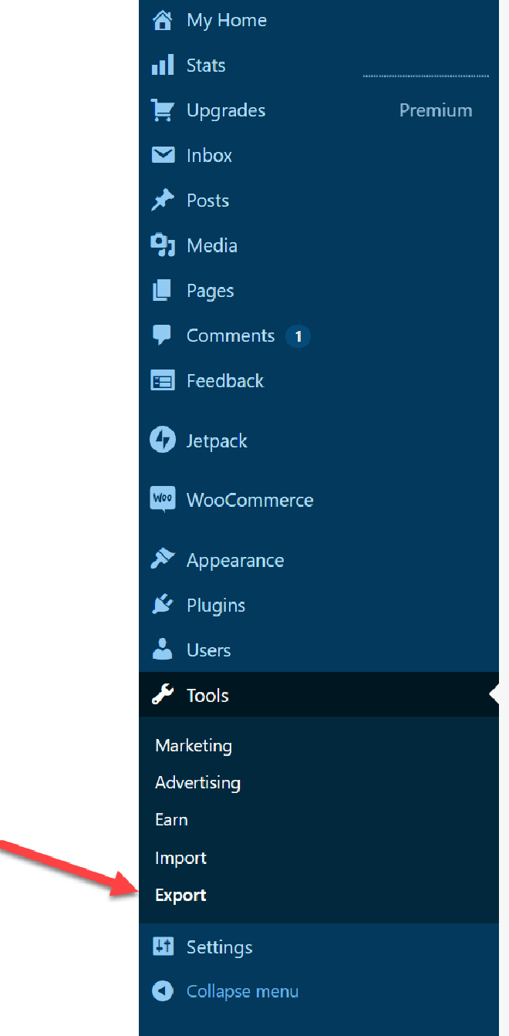Open the Users menu item
The image size is (509, 1036).
pos(208,650)
